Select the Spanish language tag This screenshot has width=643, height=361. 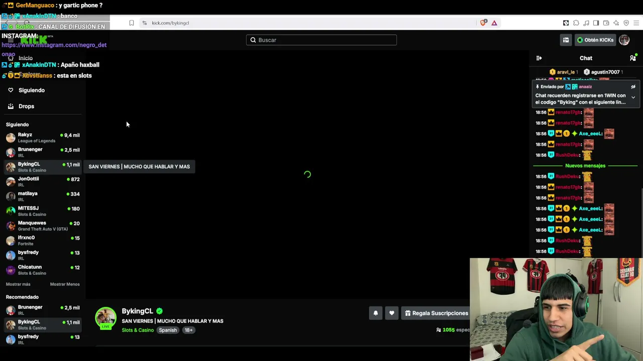(x=168, y=330)
